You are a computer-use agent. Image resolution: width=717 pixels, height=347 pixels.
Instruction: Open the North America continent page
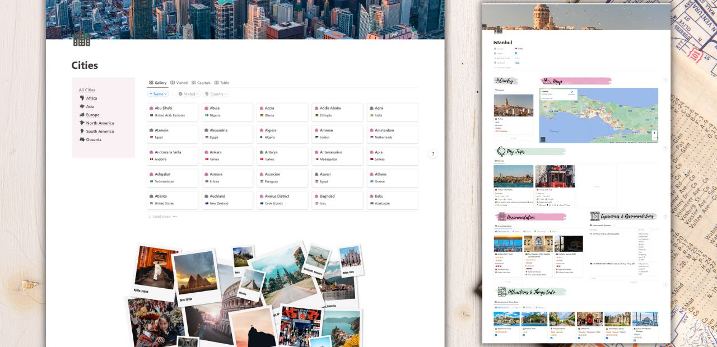pyautogui.click(x=97, y=123)
